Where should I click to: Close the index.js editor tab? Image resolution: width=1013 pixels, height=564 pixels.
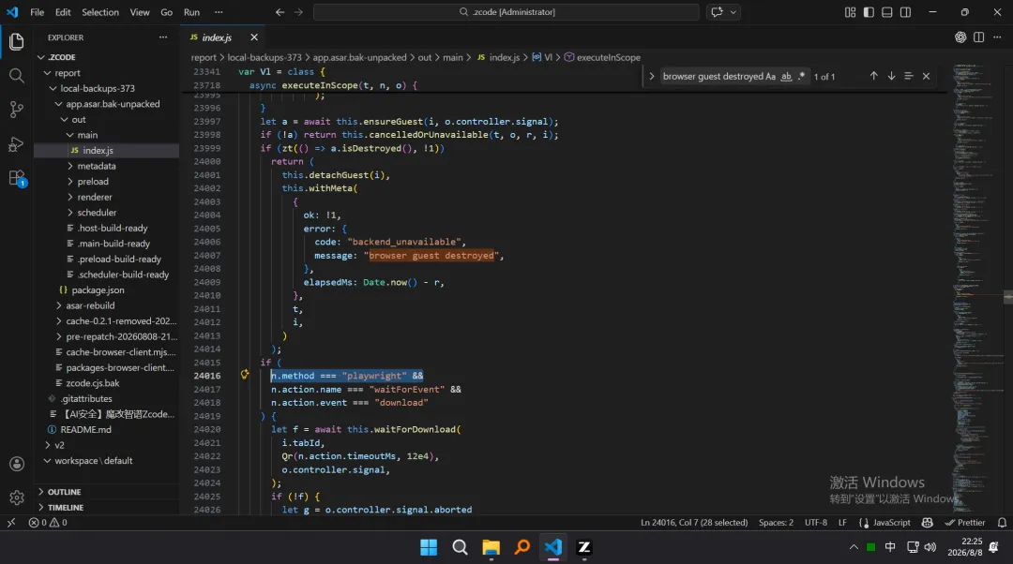pos(254,37)
